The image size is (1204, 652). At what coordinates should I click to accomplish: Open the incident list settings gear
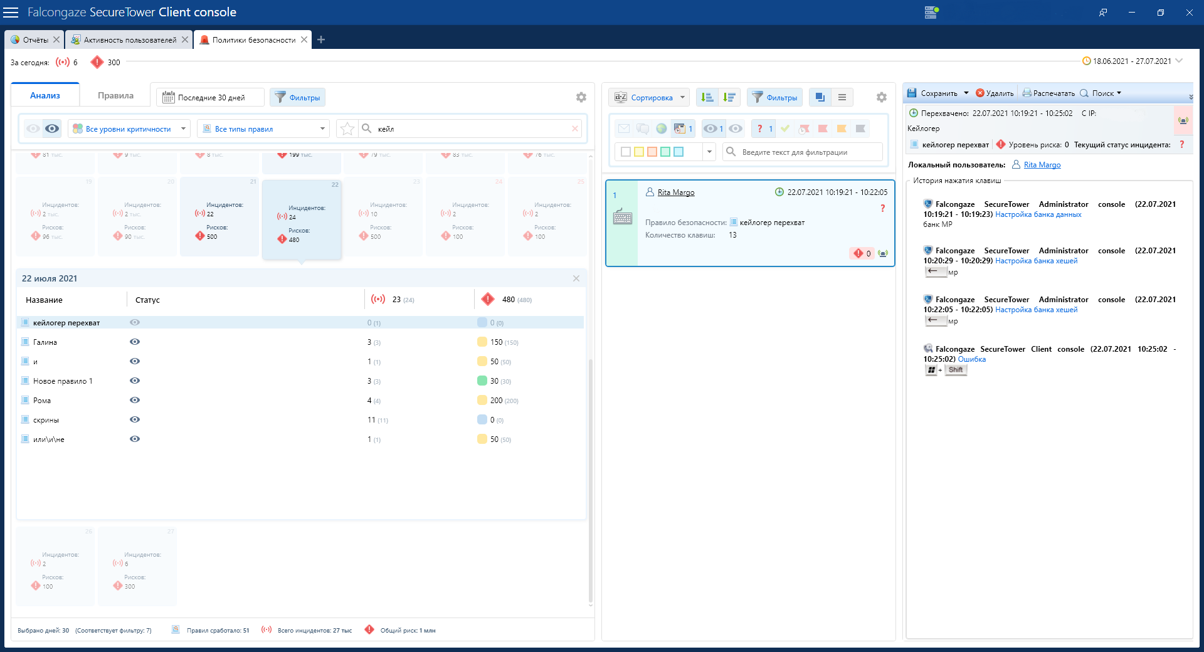point(881,97)
